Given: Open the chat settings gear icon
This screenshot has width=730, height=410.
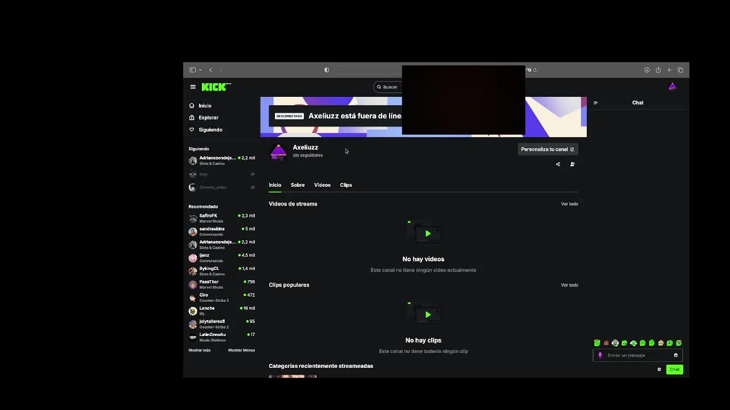Looking at the screenshot, I should point(659,370).
